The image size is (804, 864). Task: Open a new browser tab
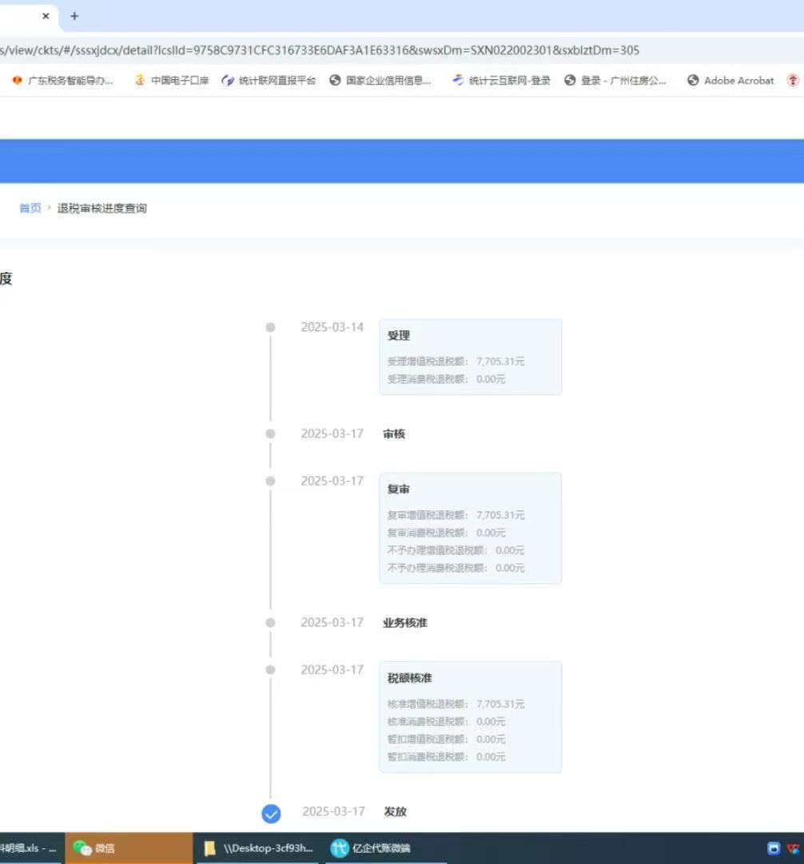pos(74,16)
